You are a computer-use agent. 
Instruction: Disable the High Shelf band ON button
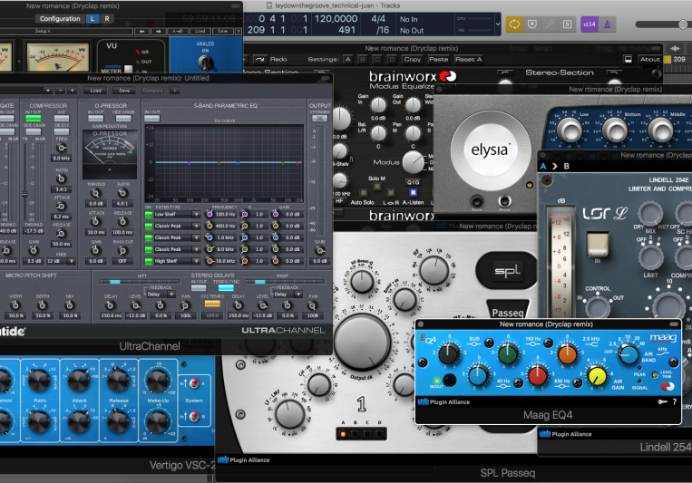click(x=149, y=261)
